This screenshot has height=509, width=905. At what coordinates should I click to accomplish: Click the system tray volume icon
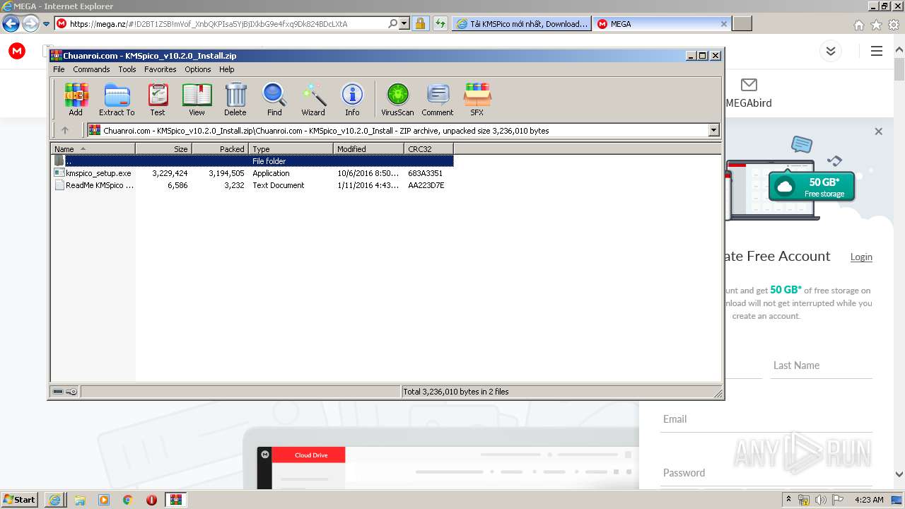tap(820, 500)
